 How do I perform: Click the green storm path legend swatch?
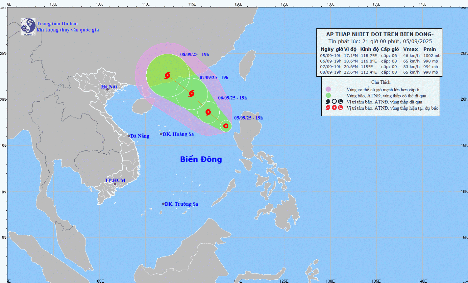pos(328,96)
